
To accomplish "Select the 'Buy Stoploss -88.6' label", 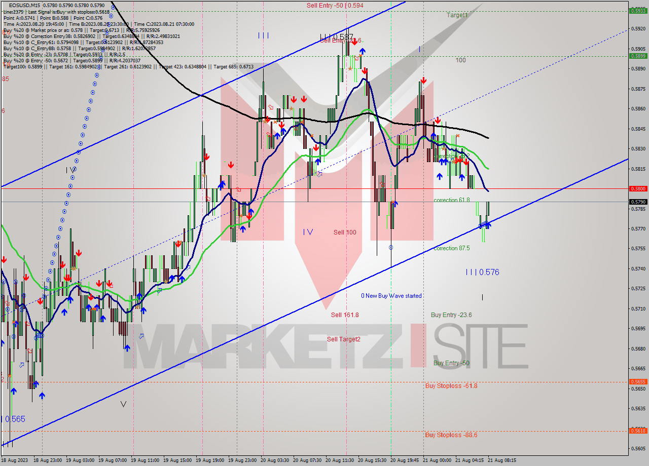I will (x=451, y=435).
